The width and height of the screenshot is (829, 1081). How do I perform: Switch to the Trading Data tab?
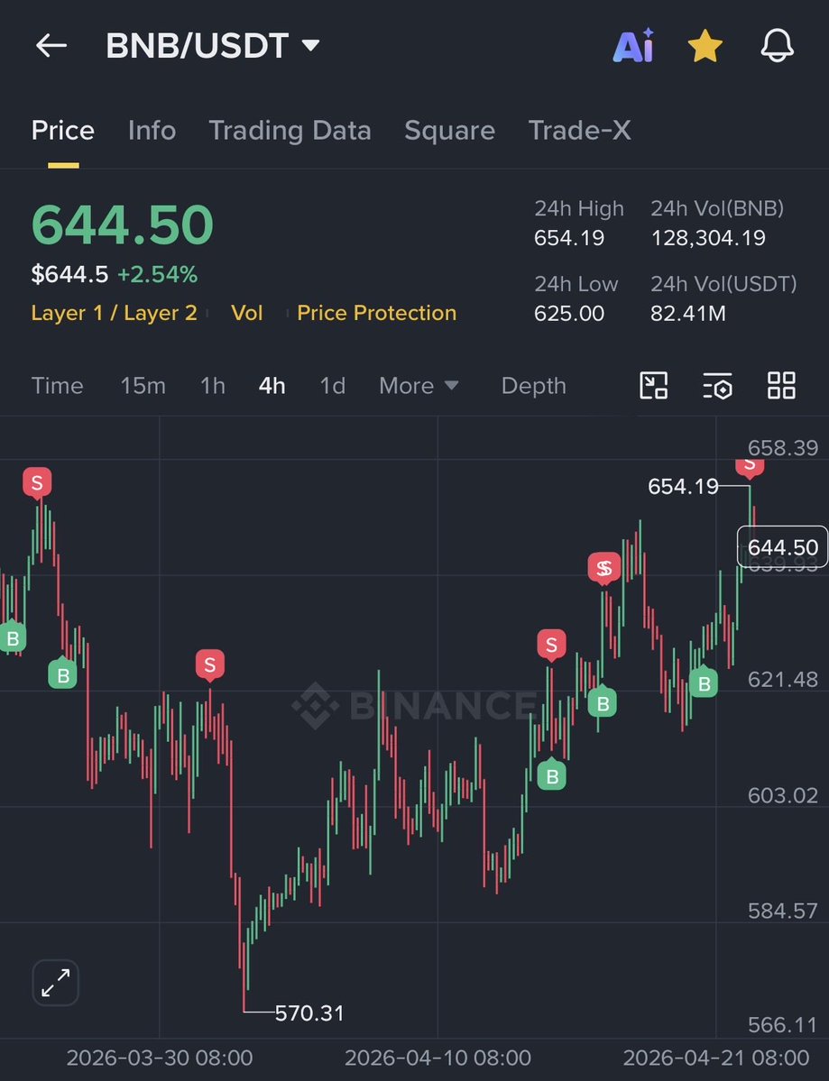[x=290, y=131]
